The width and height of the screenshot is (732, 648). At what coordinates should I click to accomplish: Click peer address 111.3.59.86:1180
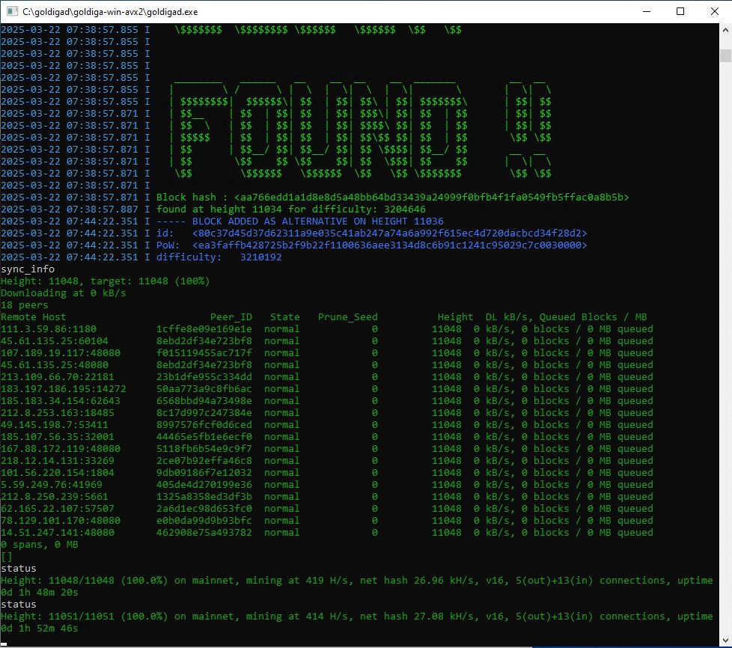(49, 329)
